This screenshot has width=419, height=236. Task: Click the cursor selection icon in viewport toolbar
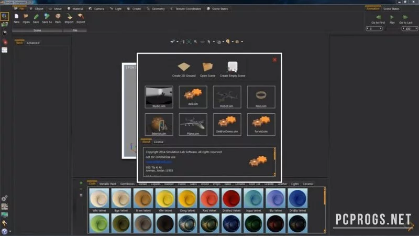pos(209,41)
